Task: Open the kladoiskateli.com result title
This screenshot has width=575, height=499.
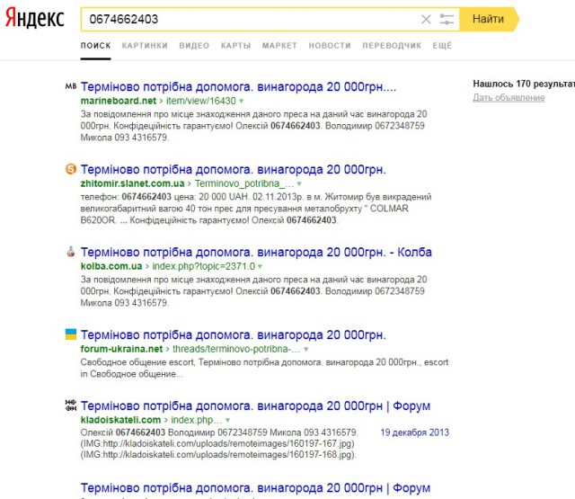Action: (255, 406)
